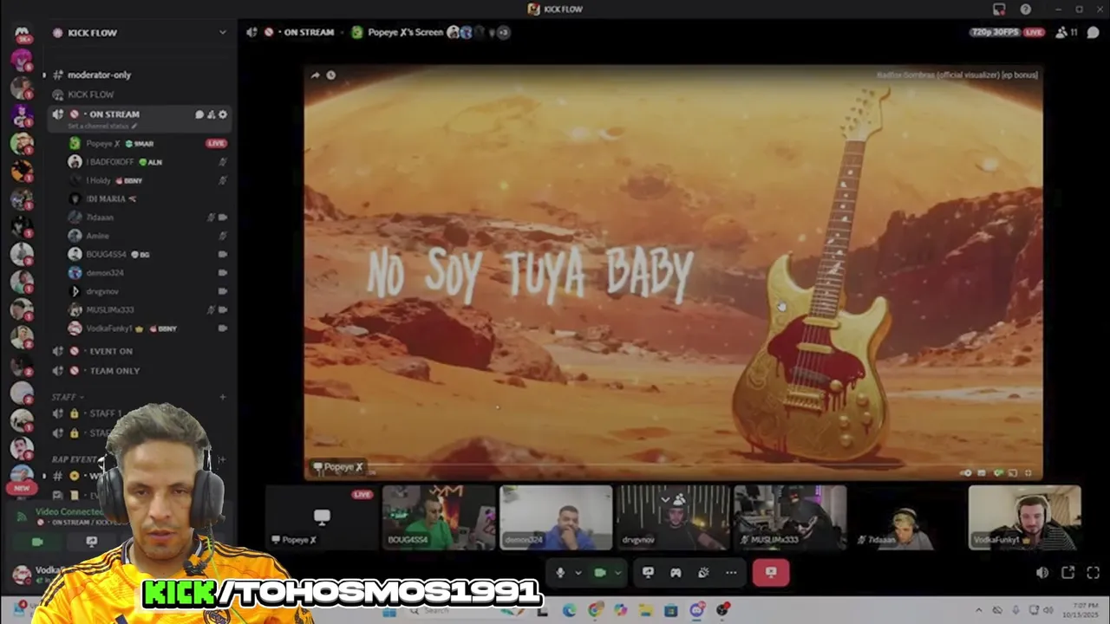
Task: Expand the moderator-only channel arrow
Action: [44, 75]
